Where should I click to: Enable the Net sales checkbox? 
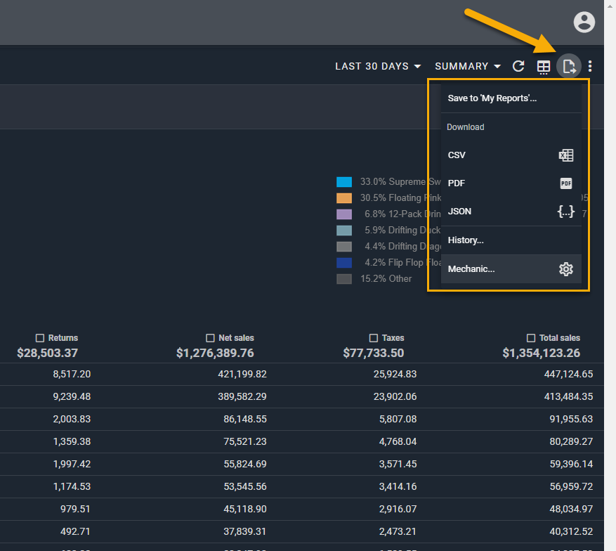pyautogui.click(x=211, y=338)
